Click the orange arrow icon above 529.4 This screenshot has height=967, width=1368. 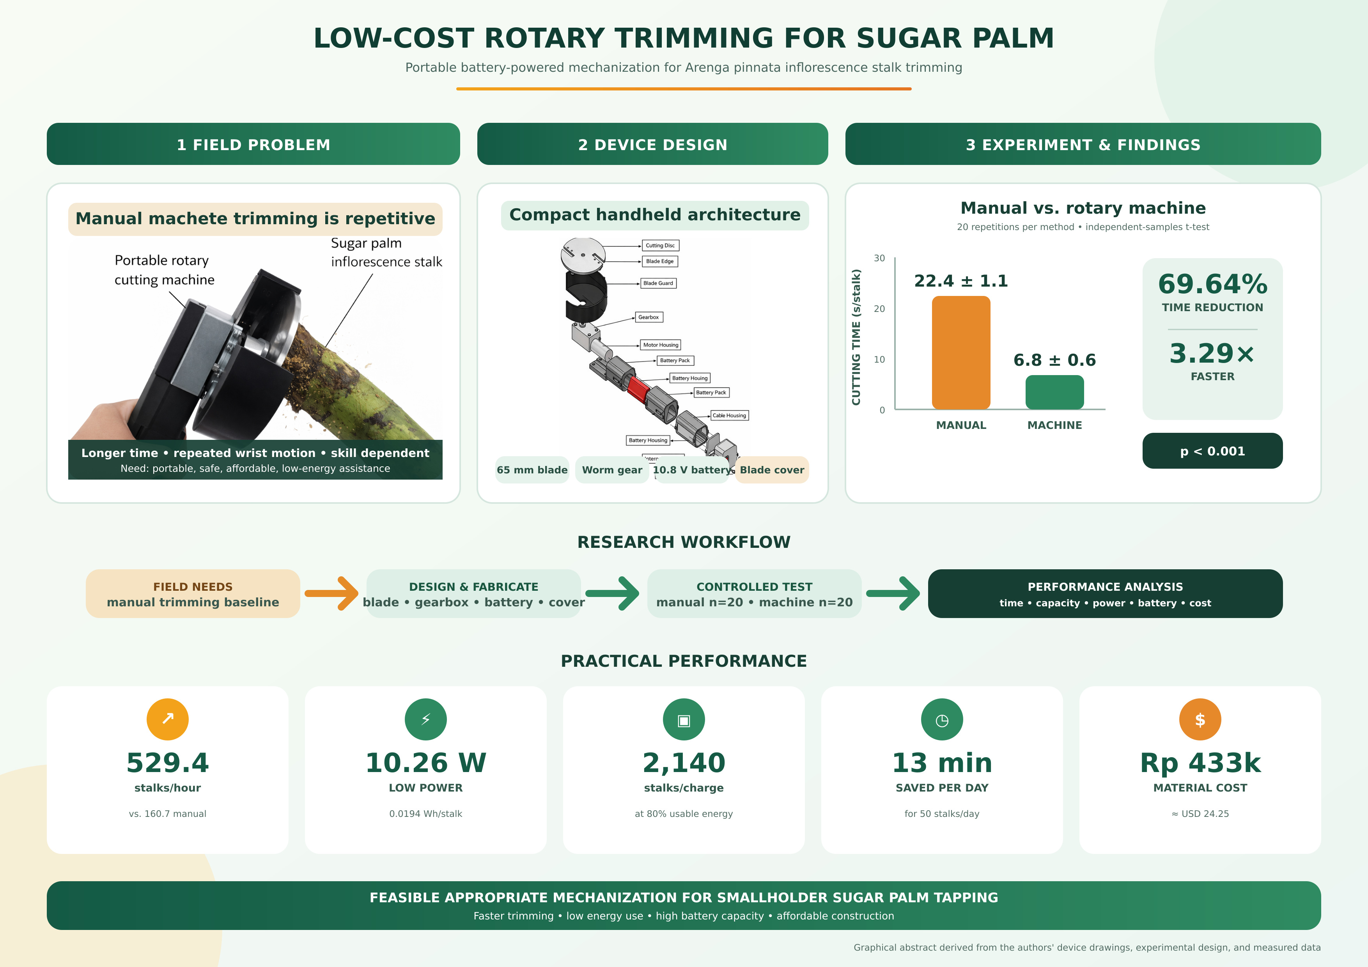tap(167, 719)
